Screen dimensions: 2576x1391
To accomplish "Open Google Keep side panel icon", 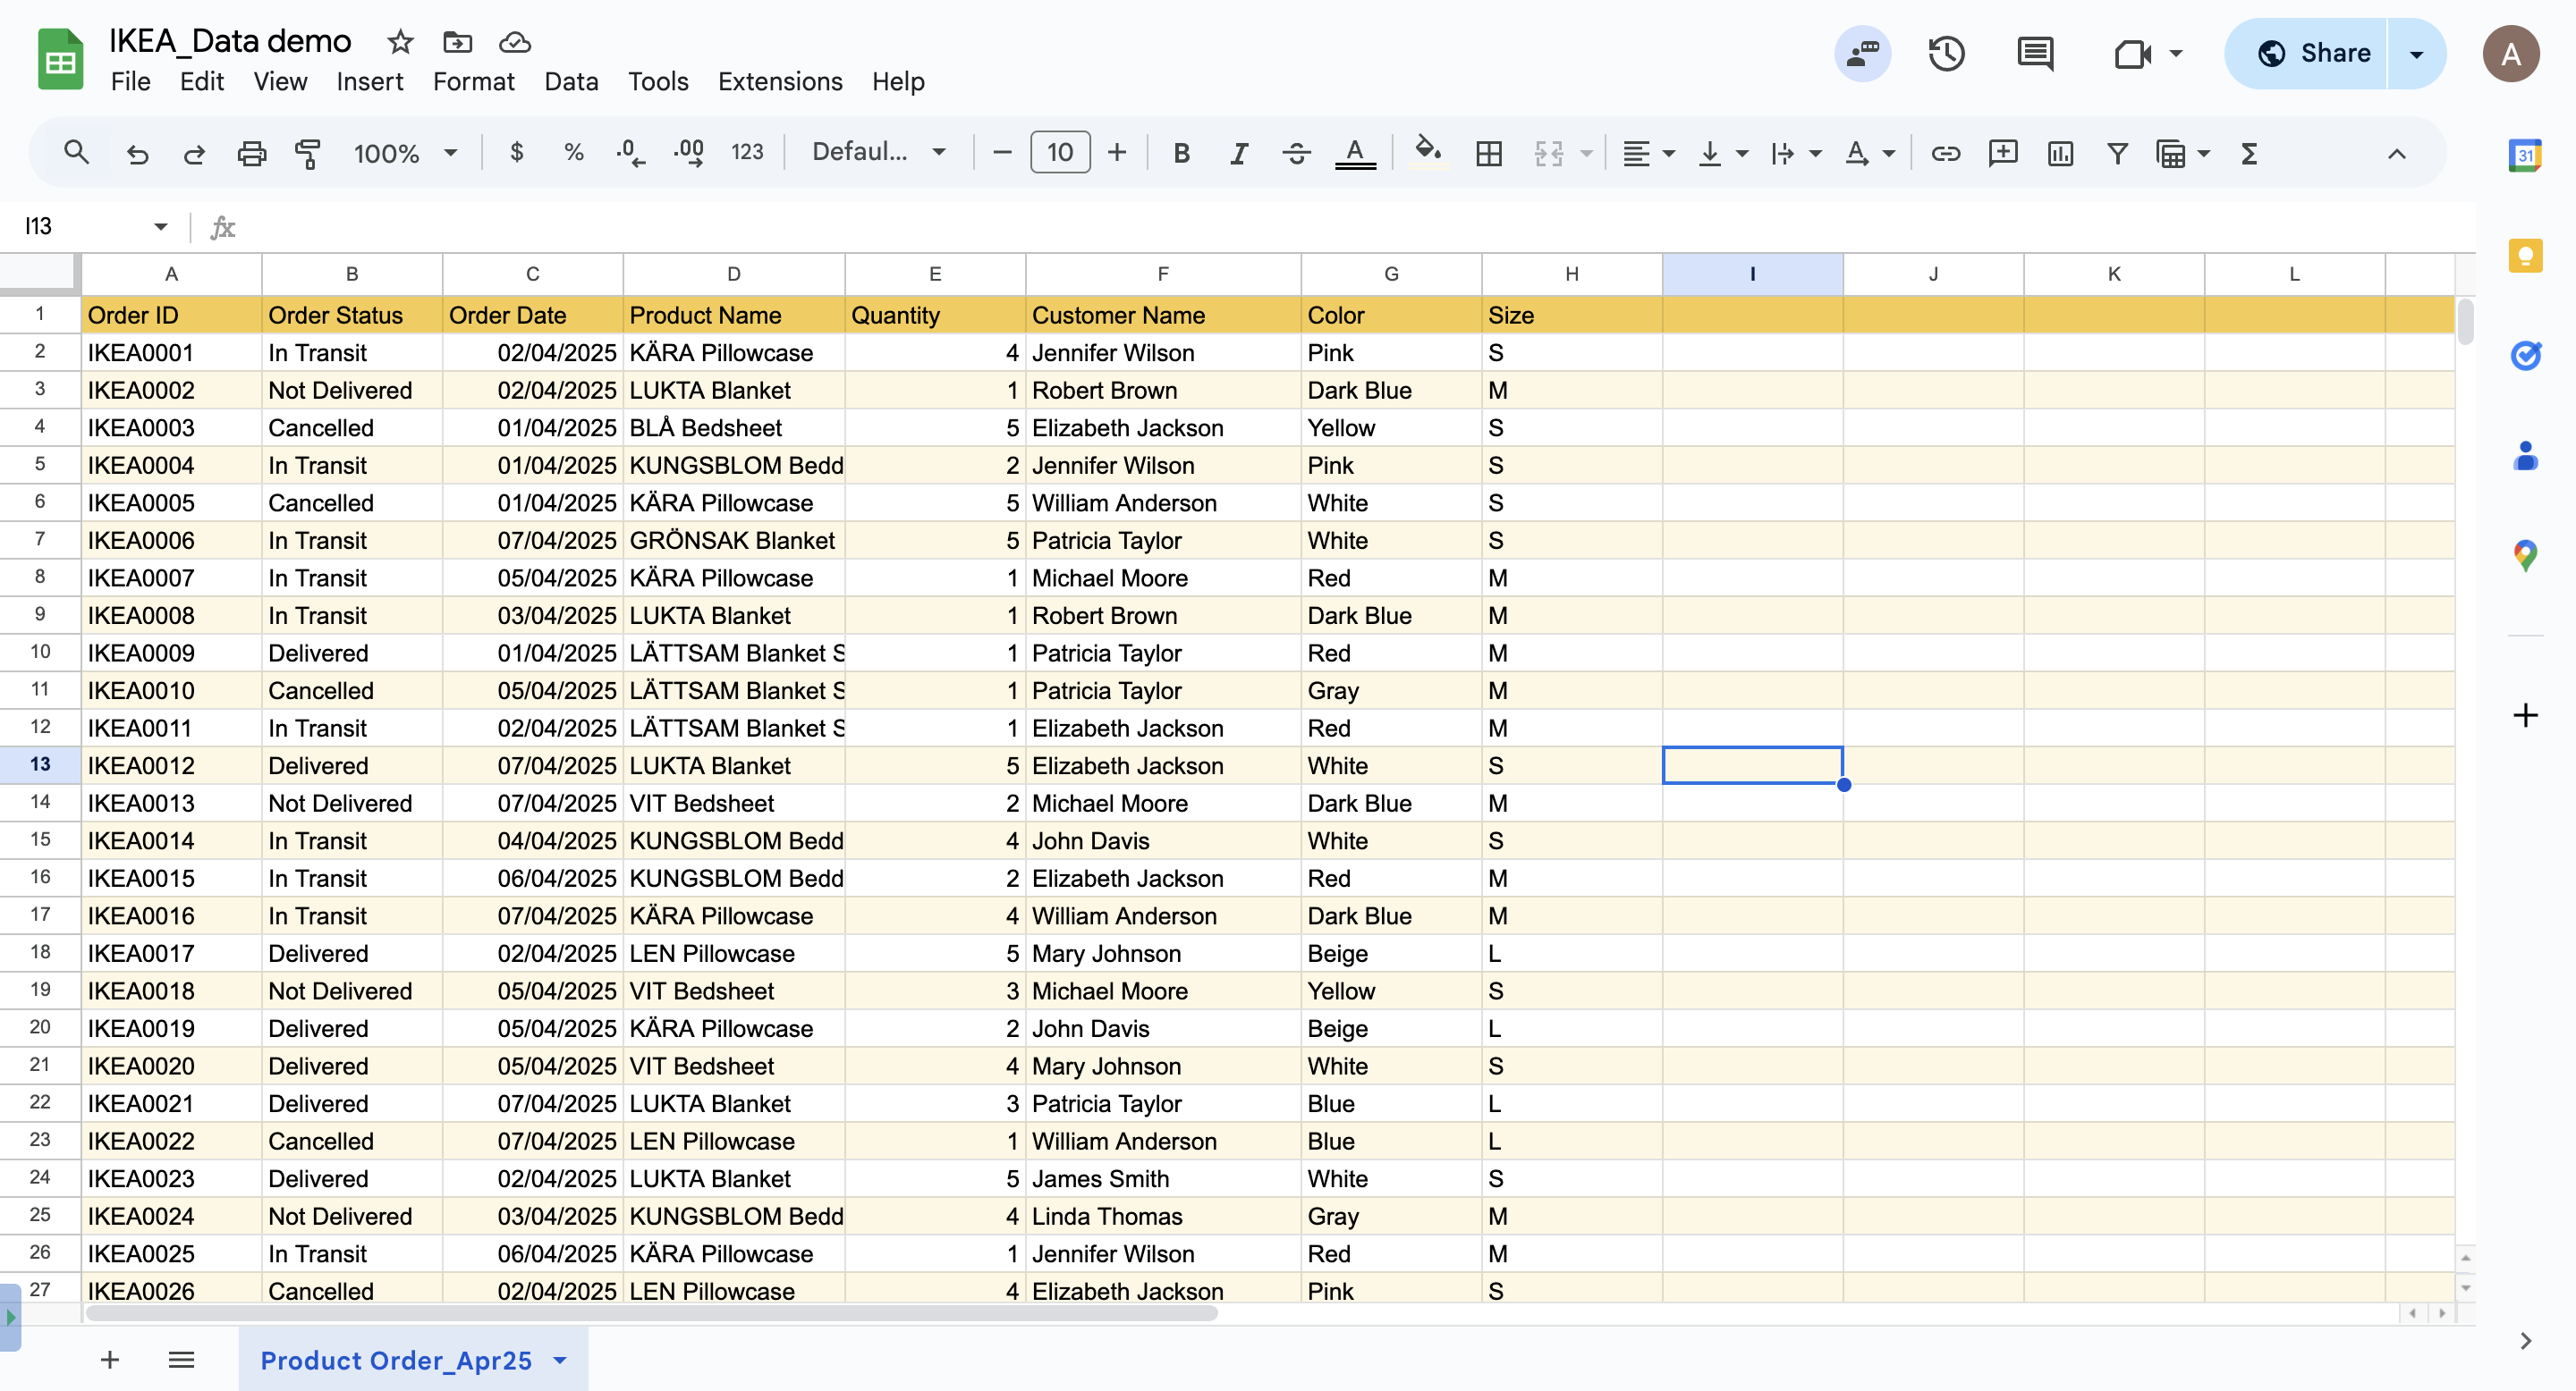I will pyautogui.click(x=2525, y=256).
